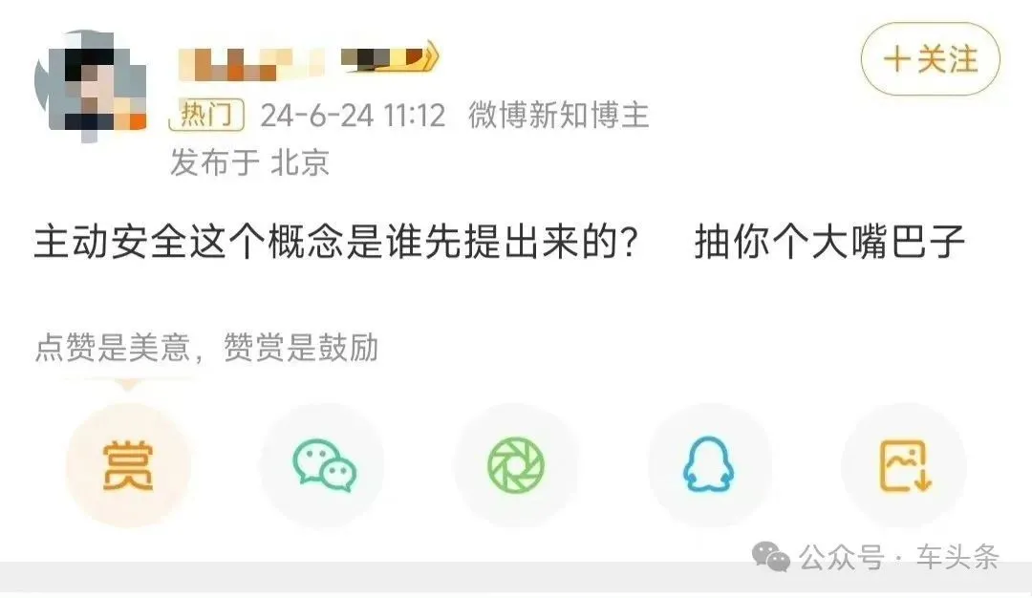Click the gray divider bar at bottom
1032x598 pixels.
click(516, 578)
